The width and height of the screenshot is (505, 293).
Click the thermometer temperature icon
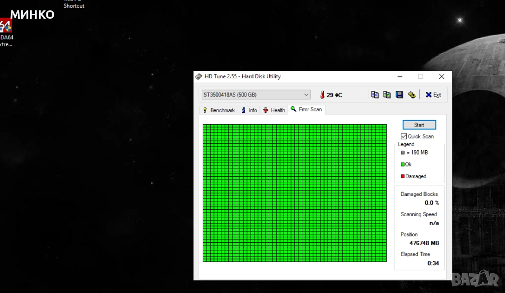pos(322,95)
